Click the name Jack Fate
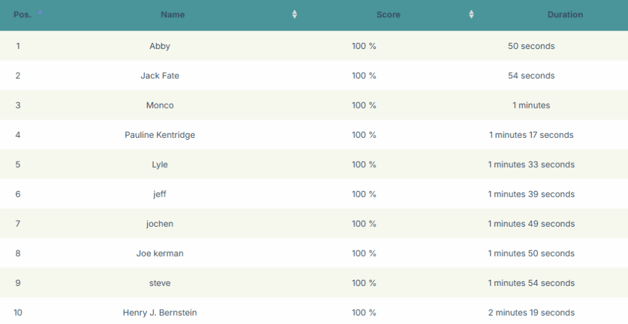Viewport: 628px width, 324px height. (160, 75)
